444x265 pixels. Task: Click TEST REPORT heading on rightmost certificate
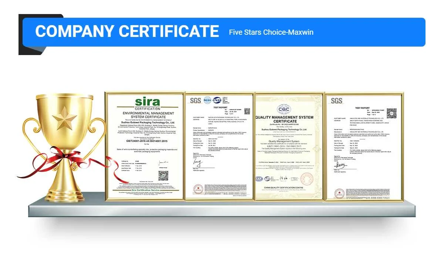tap(363, 108)
